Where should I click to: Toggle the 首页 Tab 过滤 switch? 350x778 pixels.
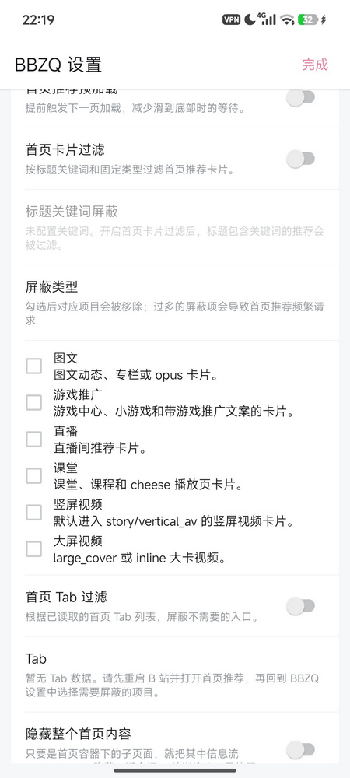[x=301, y=606]
